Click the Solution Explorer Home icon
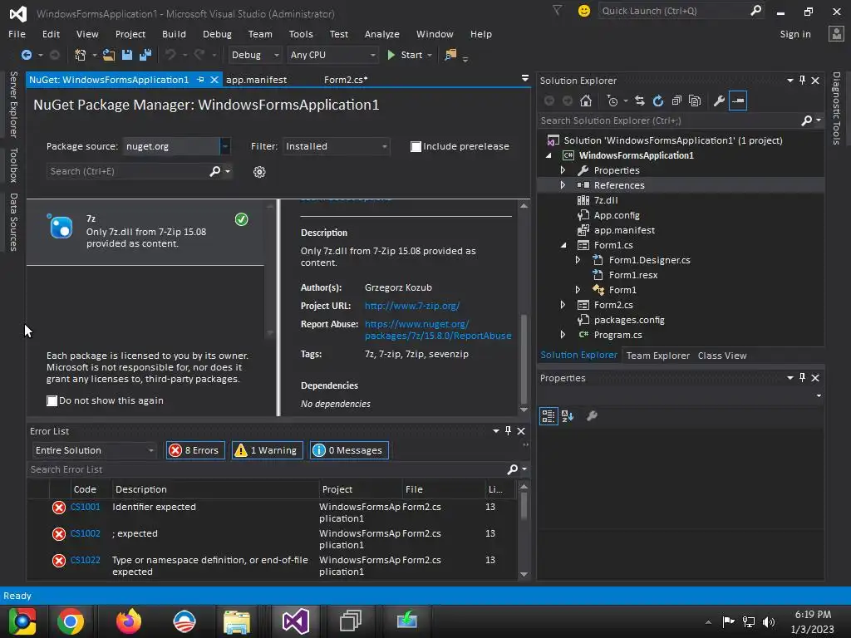 tap(586, 101)
